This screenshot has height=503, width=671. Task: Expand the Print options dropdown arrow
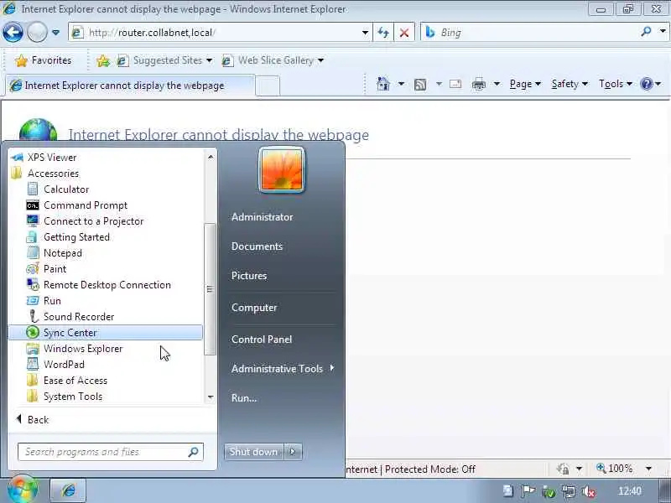coord(497,84)
